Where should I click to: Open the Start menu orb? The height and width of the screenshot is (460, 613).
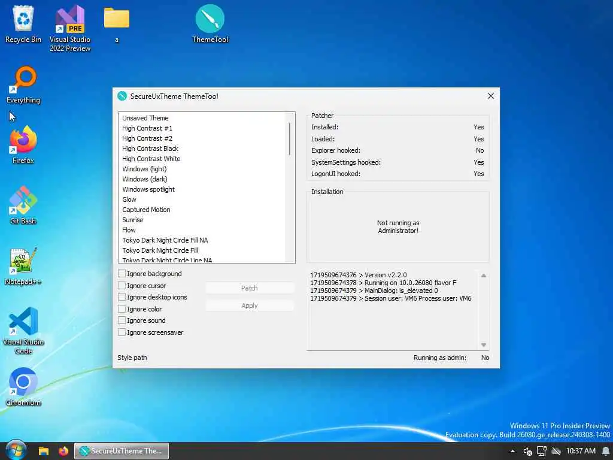16,450
